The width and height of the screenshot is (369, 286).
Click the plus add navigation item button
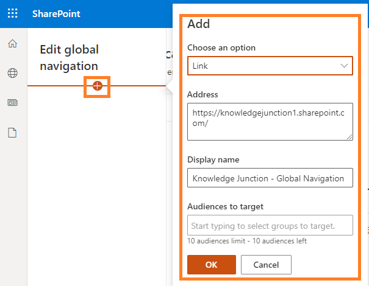click(97, 86)
